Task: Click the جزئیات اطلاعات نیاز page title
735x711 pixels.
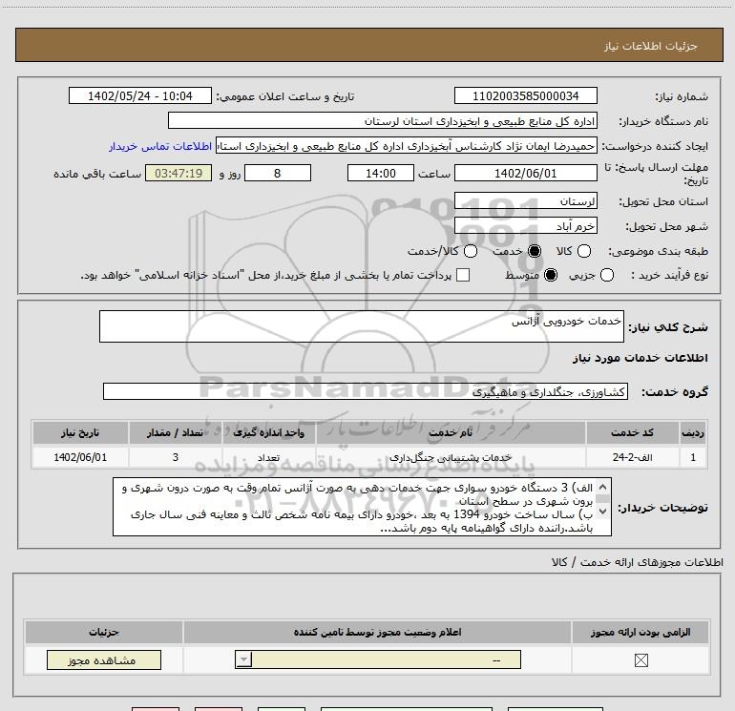Action: (x=651, y=46)
